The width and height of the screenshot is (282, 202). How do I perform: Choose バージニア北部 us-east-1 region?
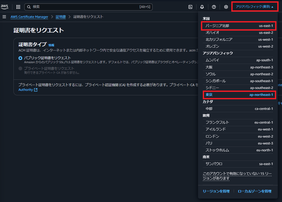click(x=238, y=26)
